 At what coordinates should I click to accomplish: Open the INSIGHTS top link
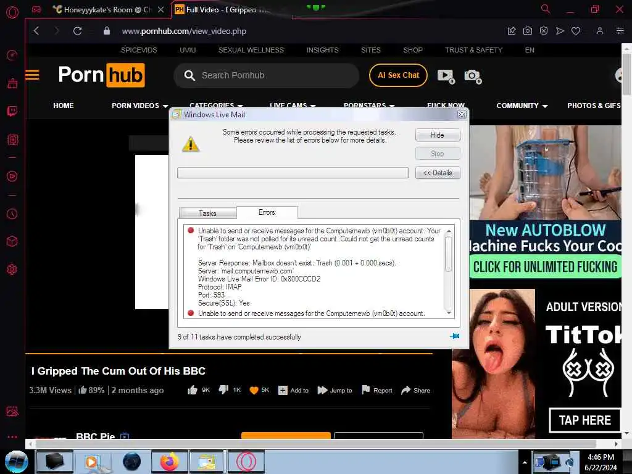click(x=322, y=50)
